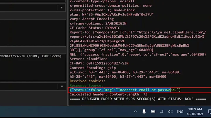Image resolution: width=211 pixels, height=118 pixels.
Task: Click the JSON response line "status":false
Action: [125, 90]
